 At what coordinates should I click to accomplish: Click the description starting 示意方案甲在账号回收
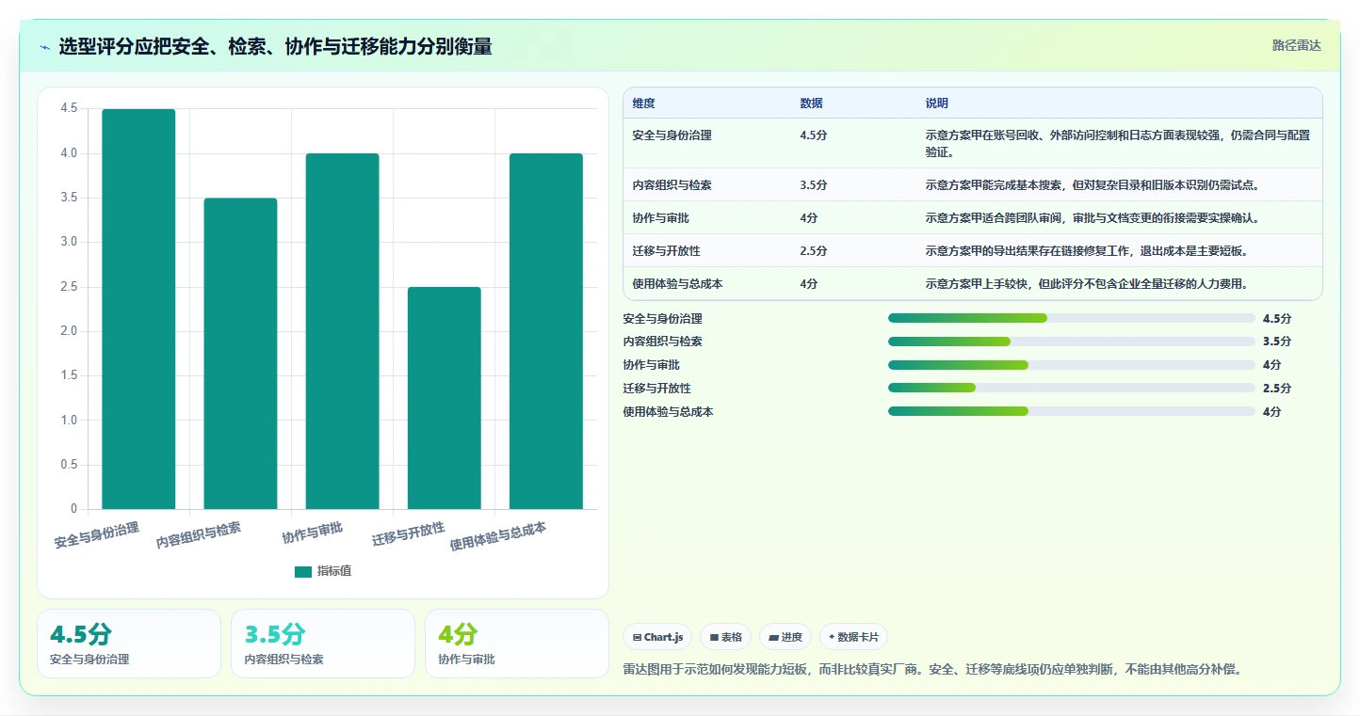tap(1118, 143)
